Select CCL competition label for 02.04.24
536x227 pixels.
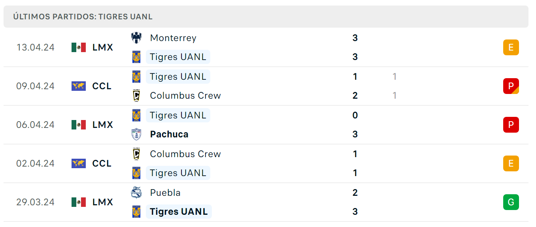pyautogui.click(x=102, y=163)
